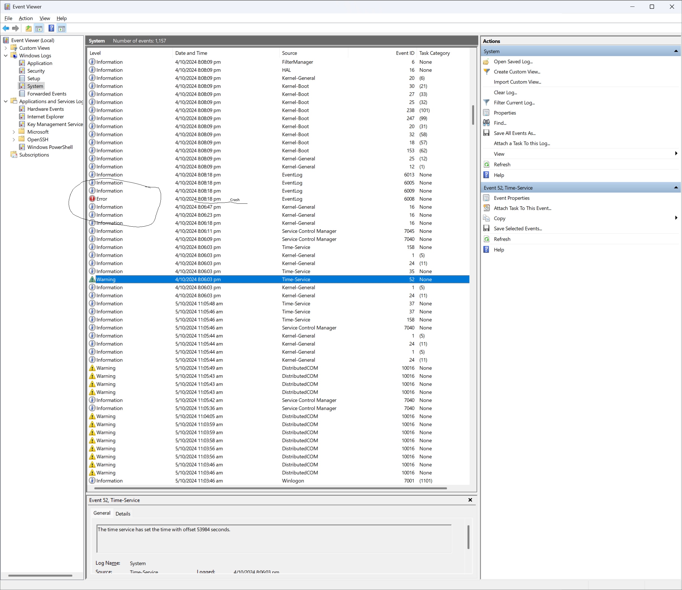
Task: Click the Forward arrow toolbar icon
Action: point(16,28)
